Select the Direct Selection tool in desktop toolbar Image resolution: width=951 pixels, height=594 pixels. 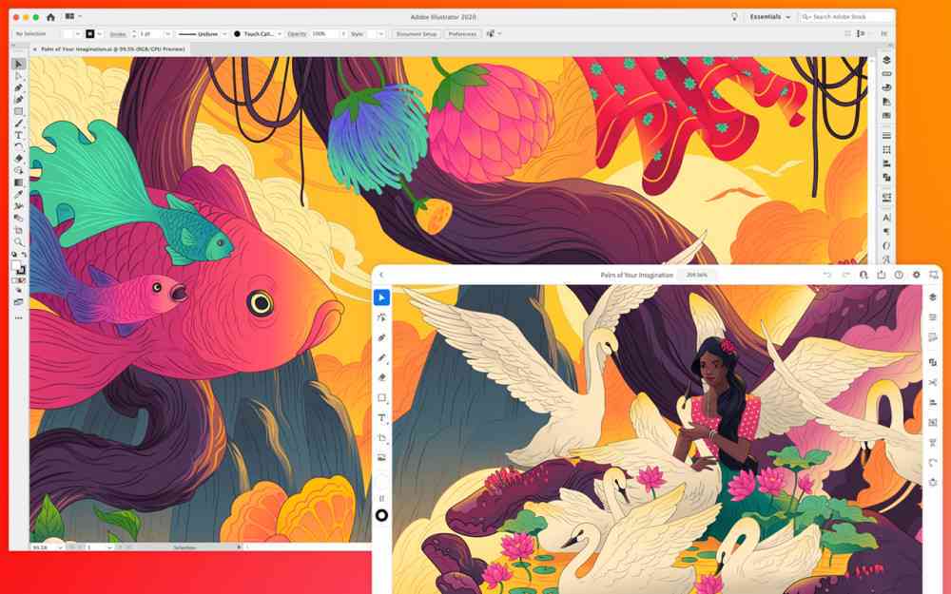click(x=19, y=76)
